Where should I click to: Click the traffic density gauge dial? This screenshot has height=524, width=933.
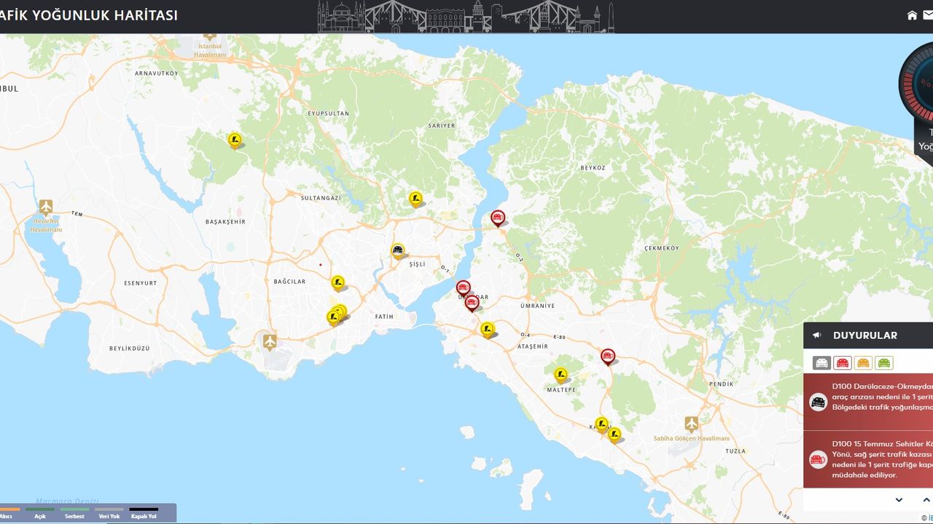[x=920, y=84]
